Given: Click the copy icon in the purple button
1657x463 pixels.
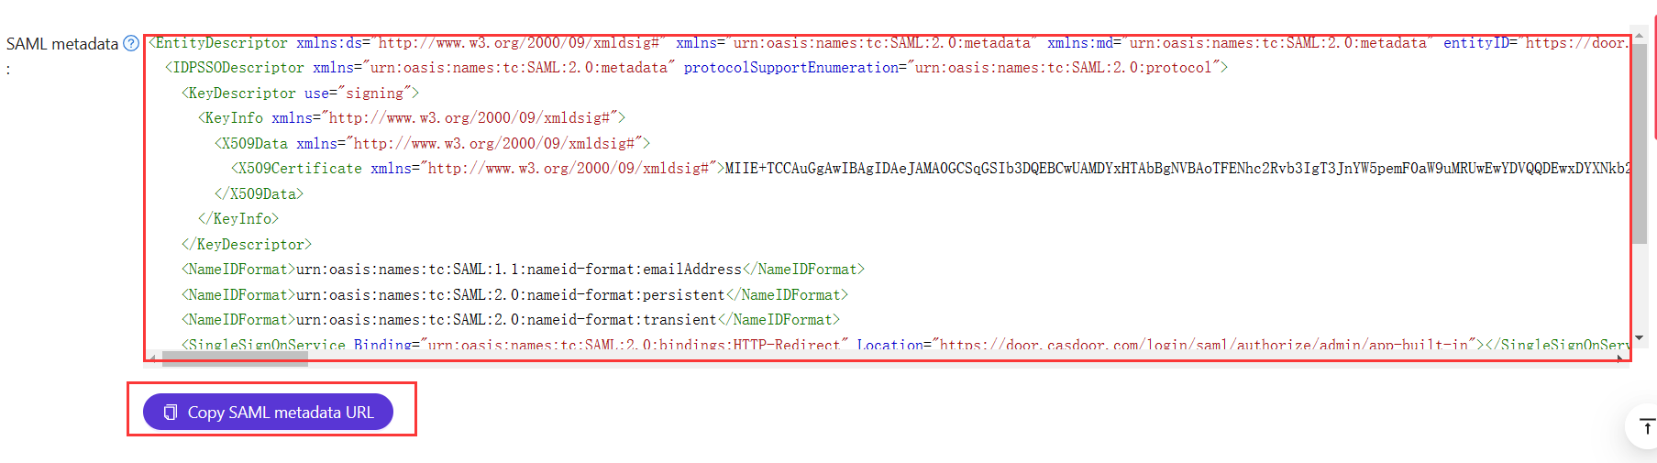Looking at the screenshot, I should coord(170,413).
